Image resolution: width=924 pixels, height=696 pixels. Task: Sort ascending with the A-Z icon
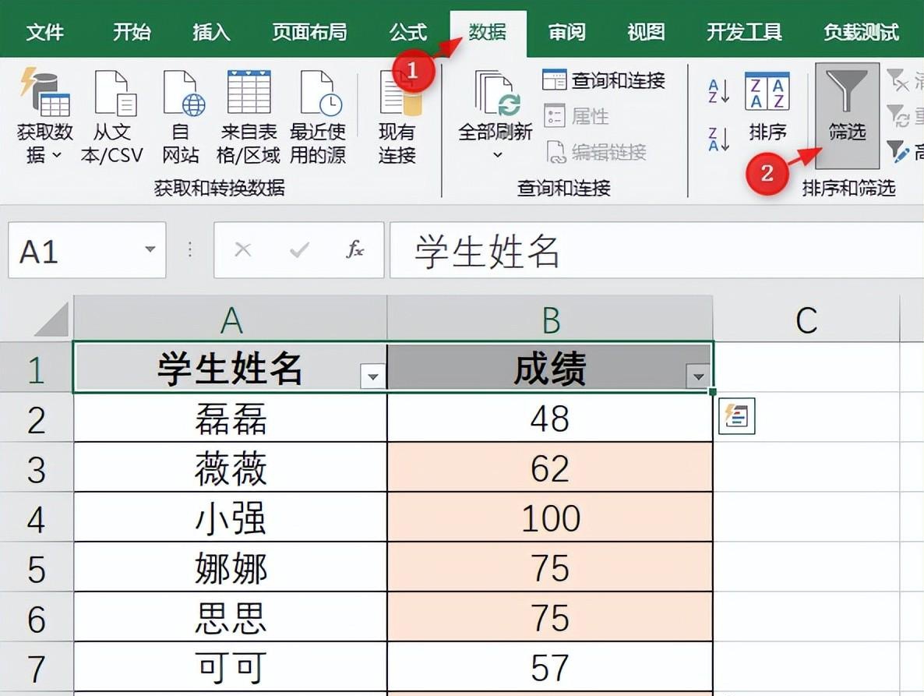(719, 91)
